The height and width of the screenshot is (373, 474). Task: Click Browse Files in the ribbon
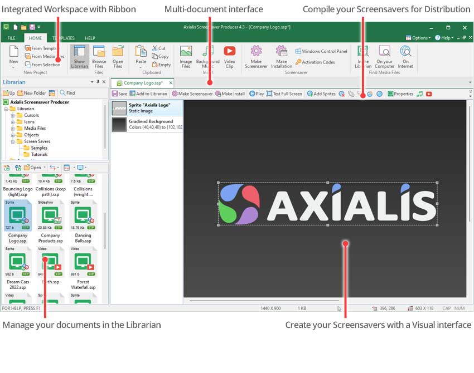pos(99,56)
